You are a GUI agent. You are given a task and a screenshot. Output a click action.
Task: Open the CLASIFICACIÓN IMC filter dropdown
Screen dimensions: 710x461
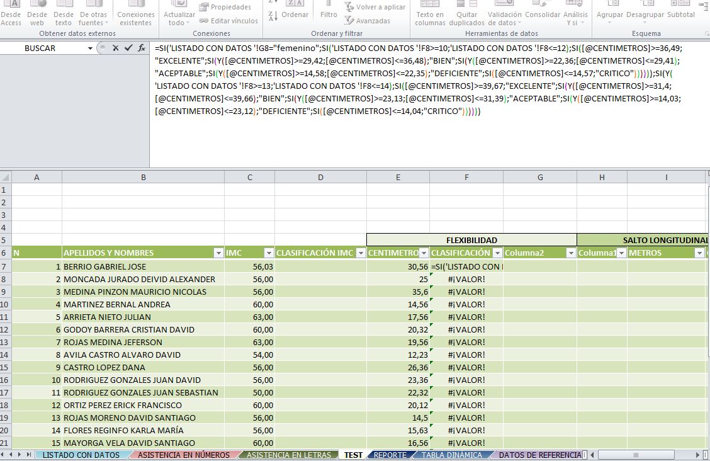coord(361,253)
